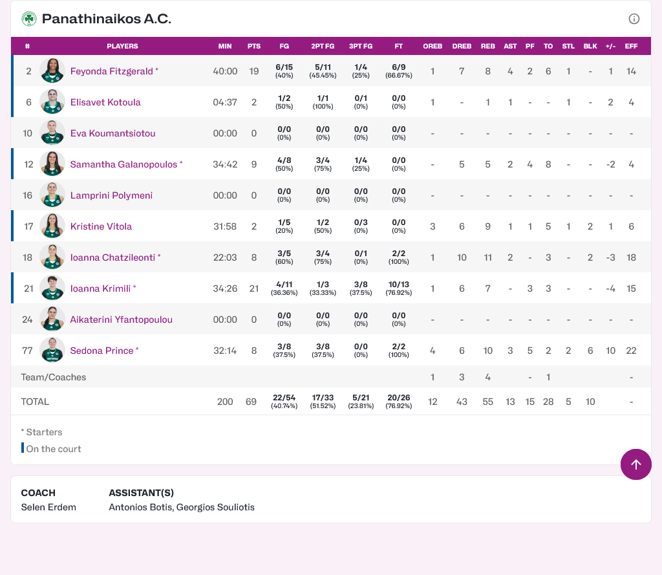Click Sedona Prince's avatar picture
662x575 pixels.
point(52,351)
